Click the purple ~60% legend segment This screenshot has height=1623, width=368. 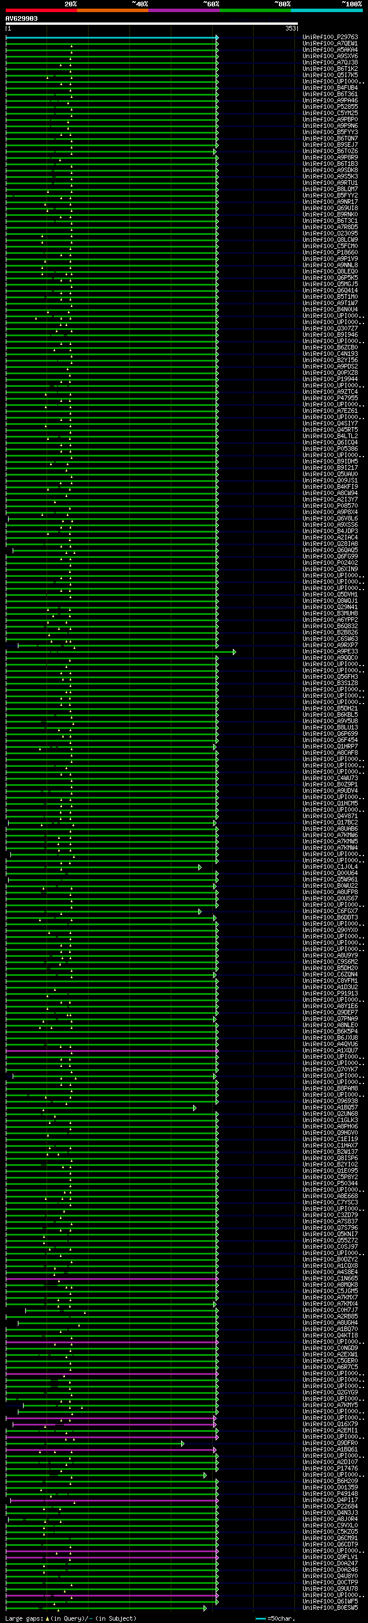[183, 10]
